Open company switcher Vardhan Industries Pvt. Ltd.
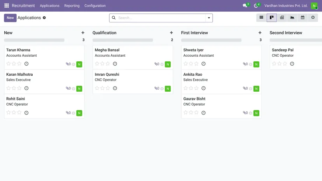322x181 pixels. click(x=286, y=6)
